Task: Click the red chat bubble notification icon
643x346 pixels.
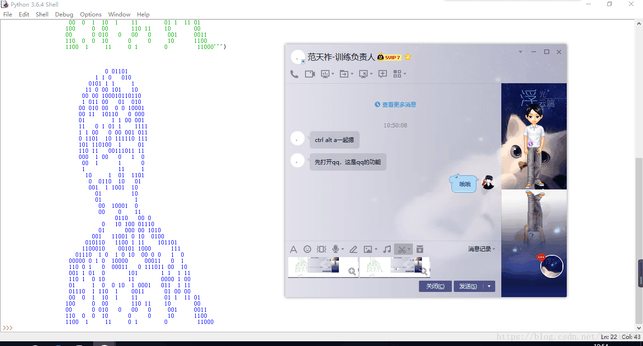Action: pyautogui.click(x=541, y=257)
